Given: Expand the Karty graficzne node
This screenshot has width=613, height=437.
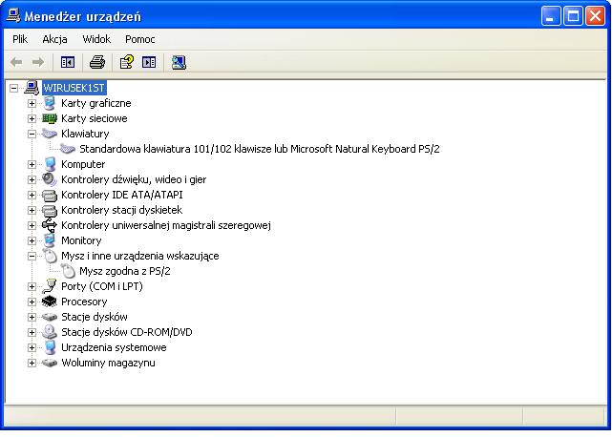Looking at the screenshot, I should click(32, 103).
